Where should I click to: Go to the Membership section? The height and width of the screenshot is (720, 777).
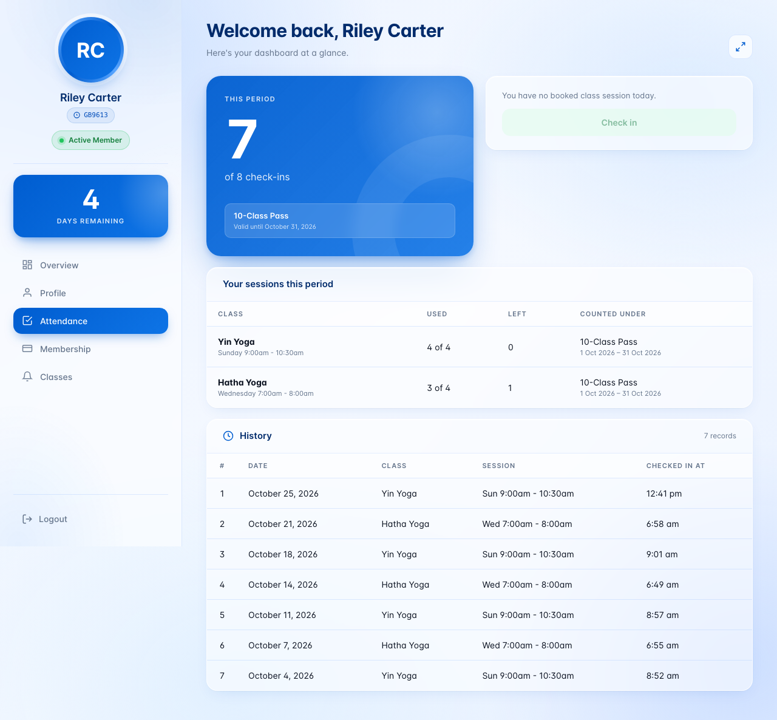click(90, 348)
